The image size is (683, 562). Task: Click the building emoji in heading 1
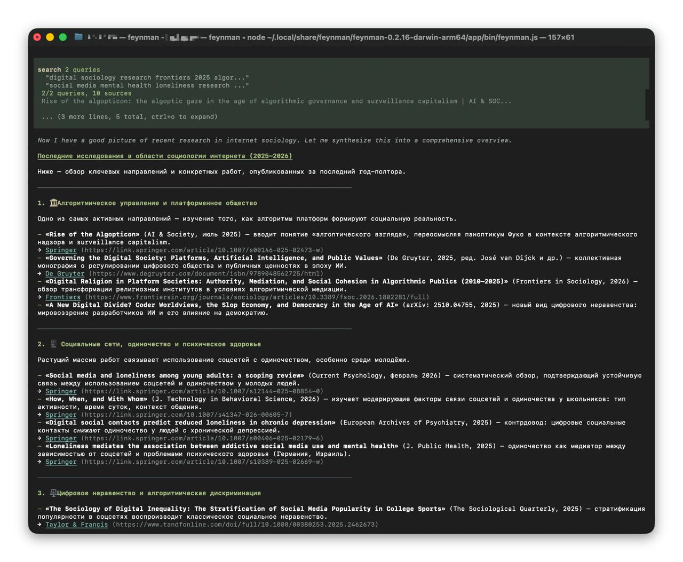click(x=53, y=203)
